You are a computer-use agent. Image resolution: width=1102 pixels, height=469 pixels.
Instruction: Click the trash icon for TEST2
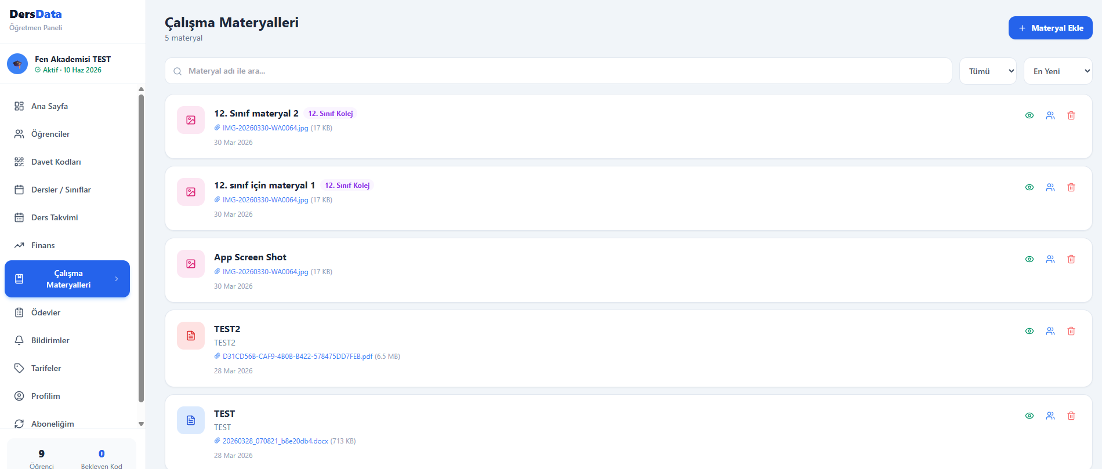click(x=1071, y=331)
